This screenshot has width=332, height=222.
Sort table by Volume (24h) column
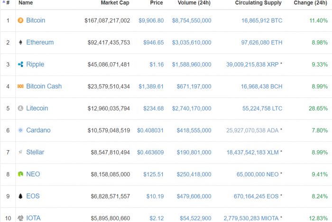pyautogui.click(x=194, y=3)
